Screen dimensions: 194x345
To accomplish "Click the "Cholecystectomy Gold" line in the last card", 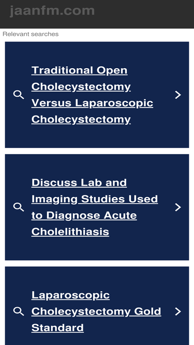I will 96,311.
